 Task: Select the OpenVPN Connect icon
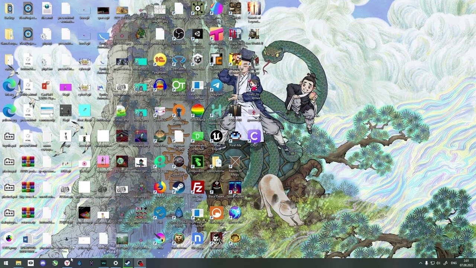[179, 115]
